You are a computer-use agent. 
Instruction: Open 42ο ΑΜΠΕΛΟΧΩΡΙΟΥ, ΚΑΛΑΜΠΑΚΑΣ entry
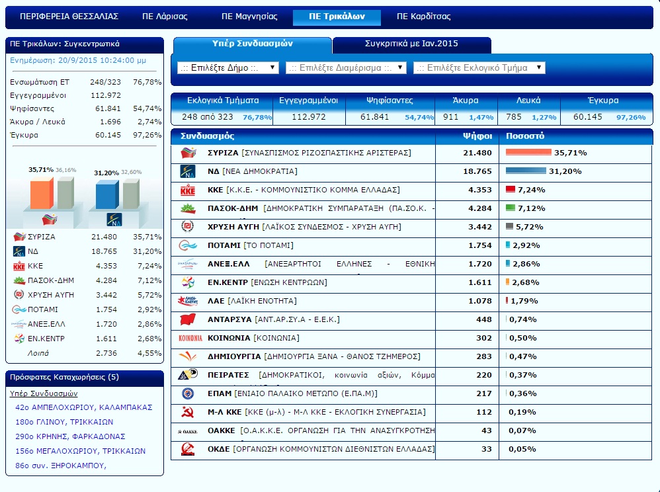tap(84, 407)
